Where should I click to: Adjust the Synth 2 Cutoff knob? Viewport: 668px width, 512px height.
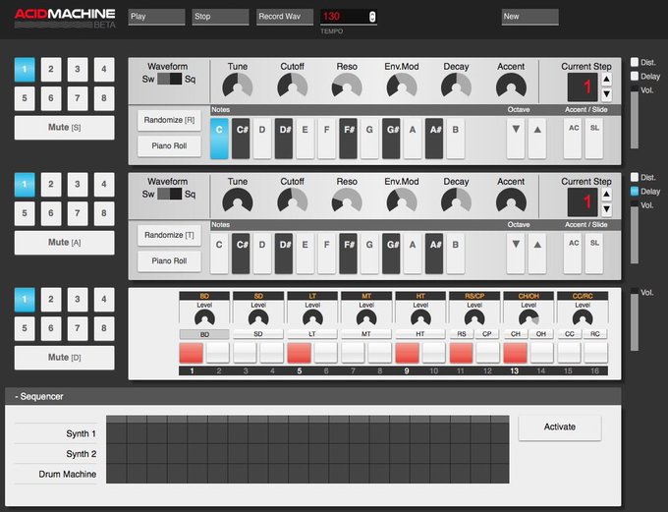point(293,199)
